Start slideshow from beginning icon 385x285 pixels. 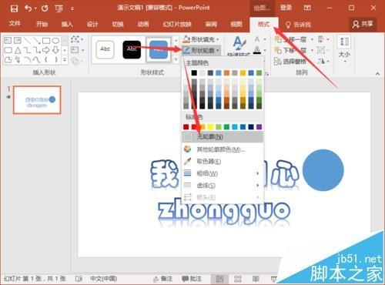click(x=59, y=9)
